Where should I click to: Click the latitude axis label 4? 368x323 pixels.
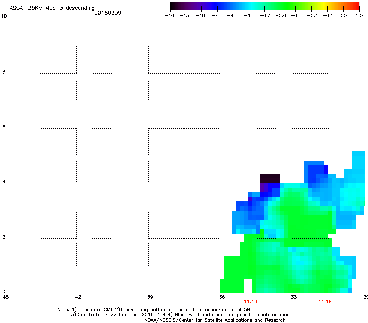tap(4, 181)
